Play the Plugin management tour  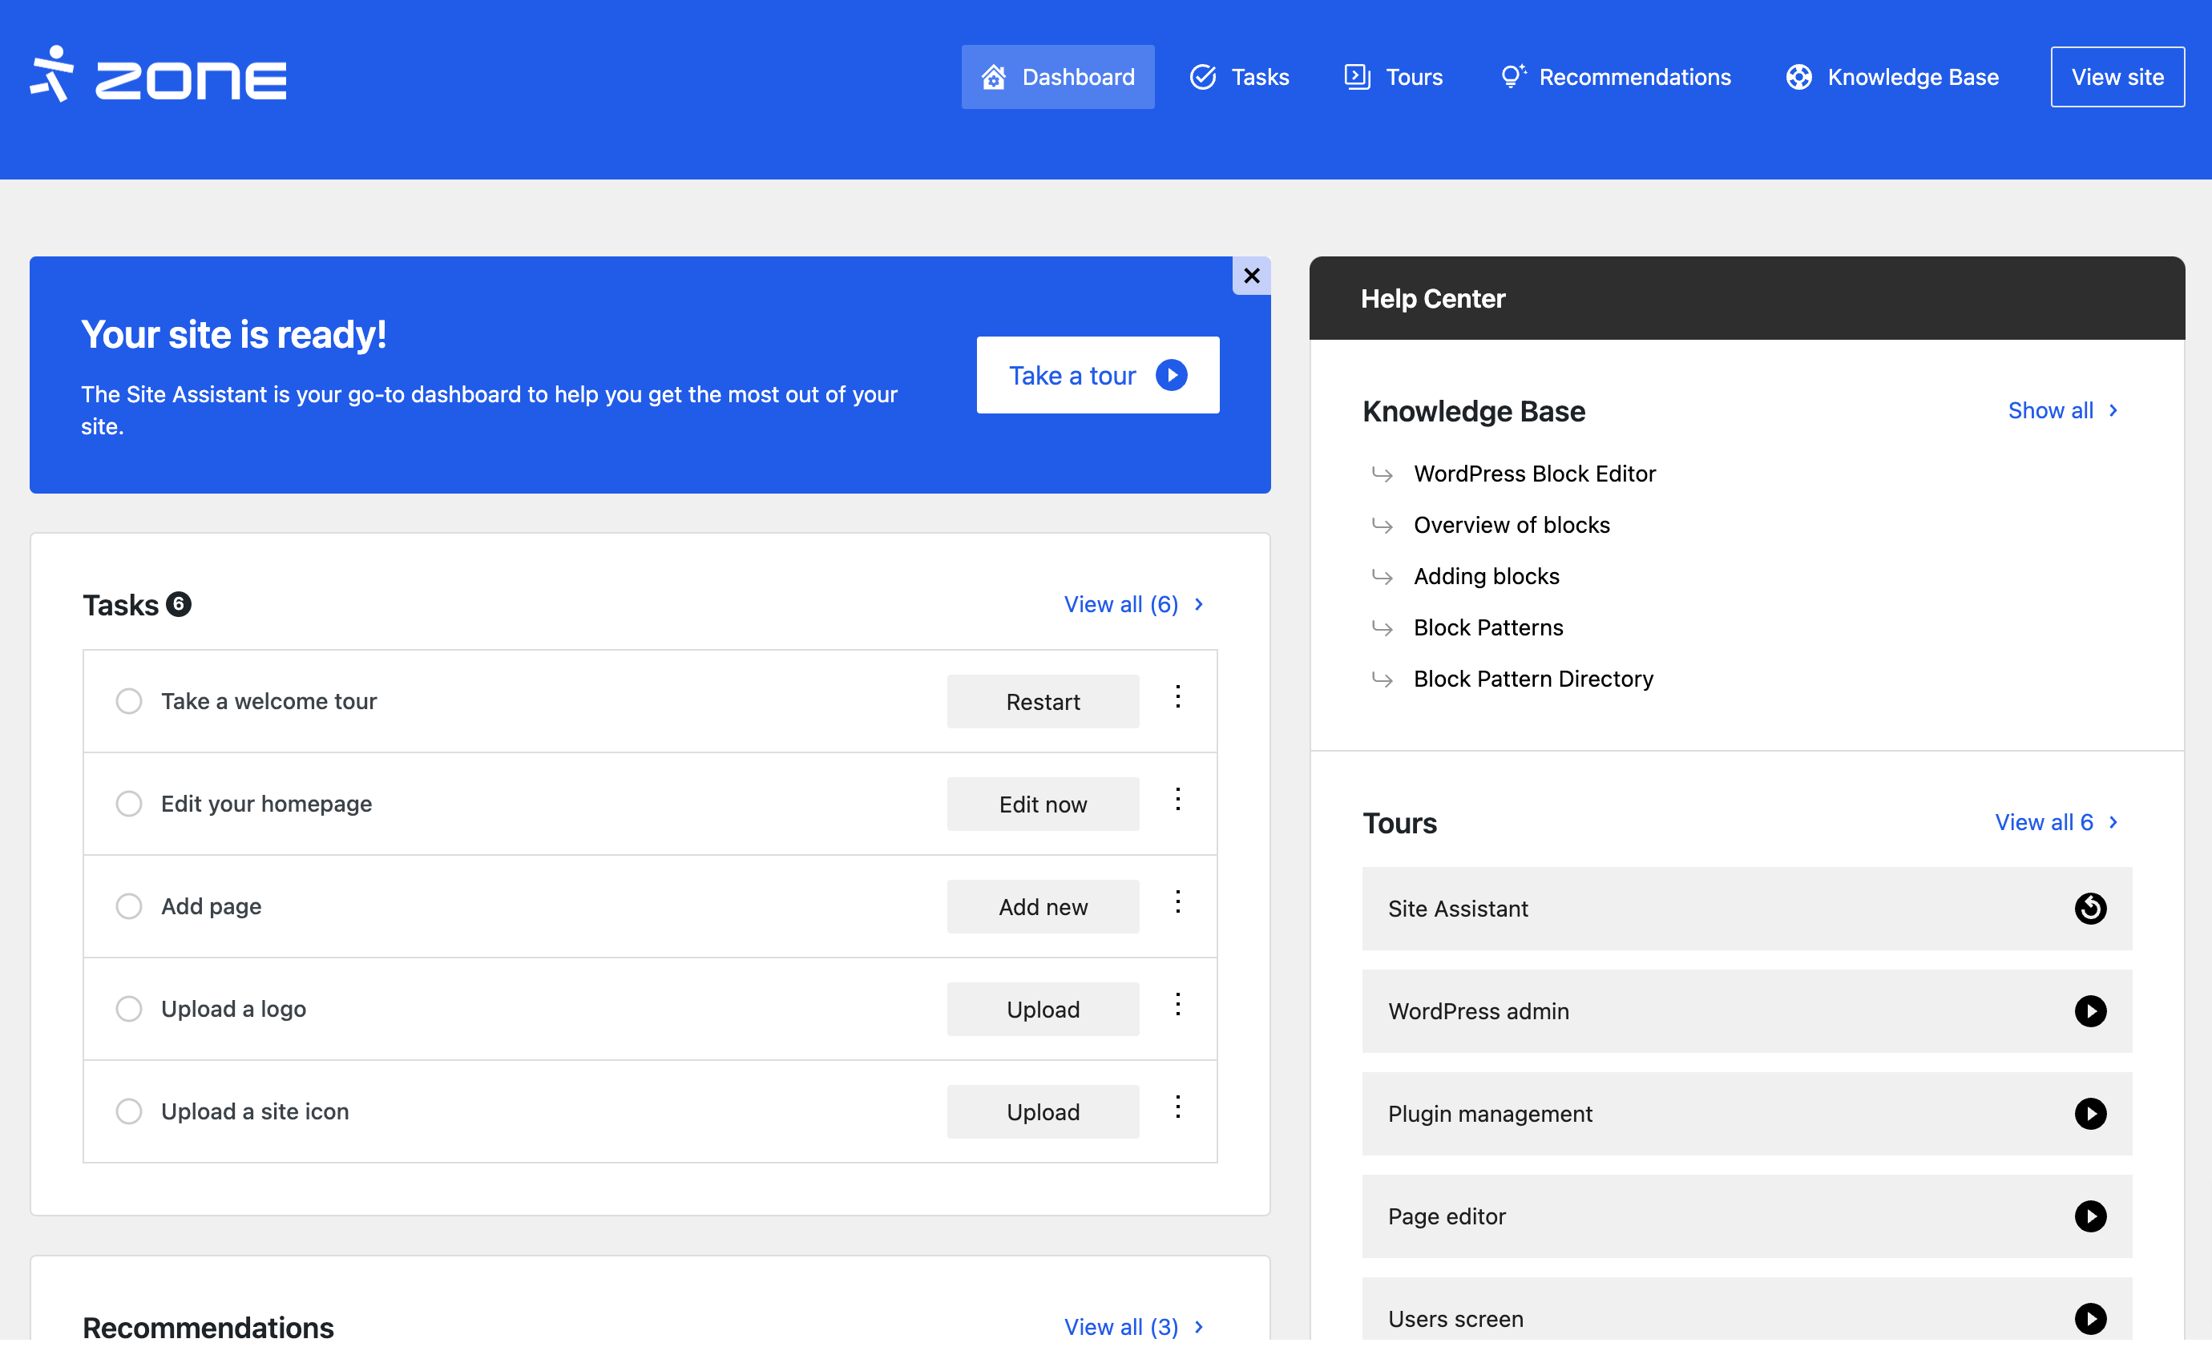[2089, 1114]
